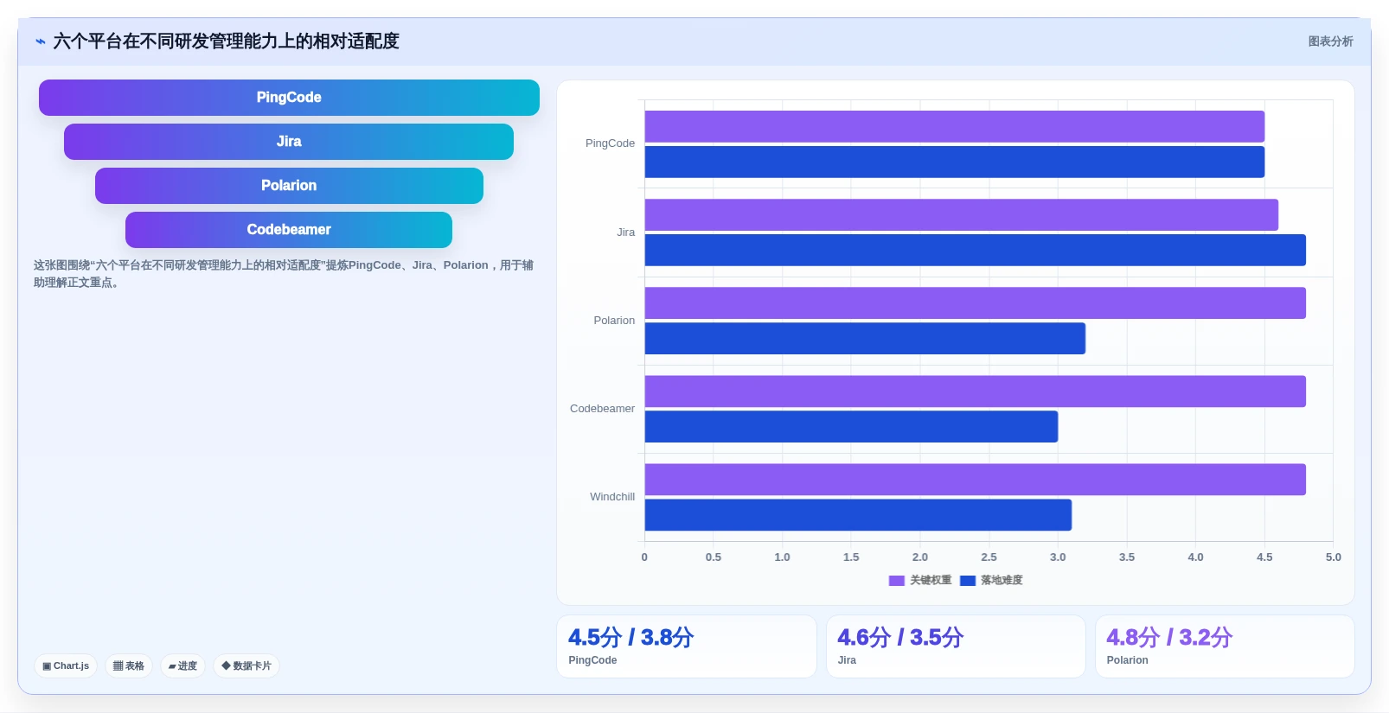This screenshot has width=1389, height=713.
Task: Click the 5.0 x-axis tick label
Action: click(1333, 557)
